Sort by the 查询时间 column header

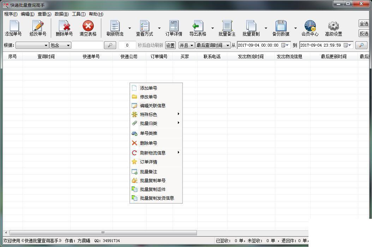(x=46, y=56)
